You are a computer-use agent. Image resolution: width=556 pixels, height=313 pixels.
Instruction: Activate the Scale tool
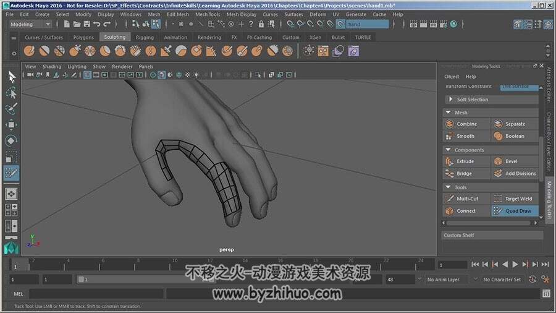coord(11,156)
